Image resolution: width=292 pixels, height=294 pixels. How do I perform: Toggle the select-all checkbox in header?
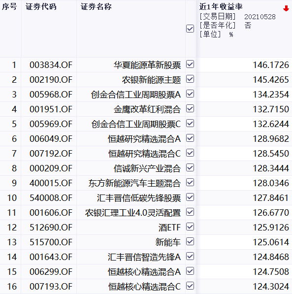click(190, 29)
